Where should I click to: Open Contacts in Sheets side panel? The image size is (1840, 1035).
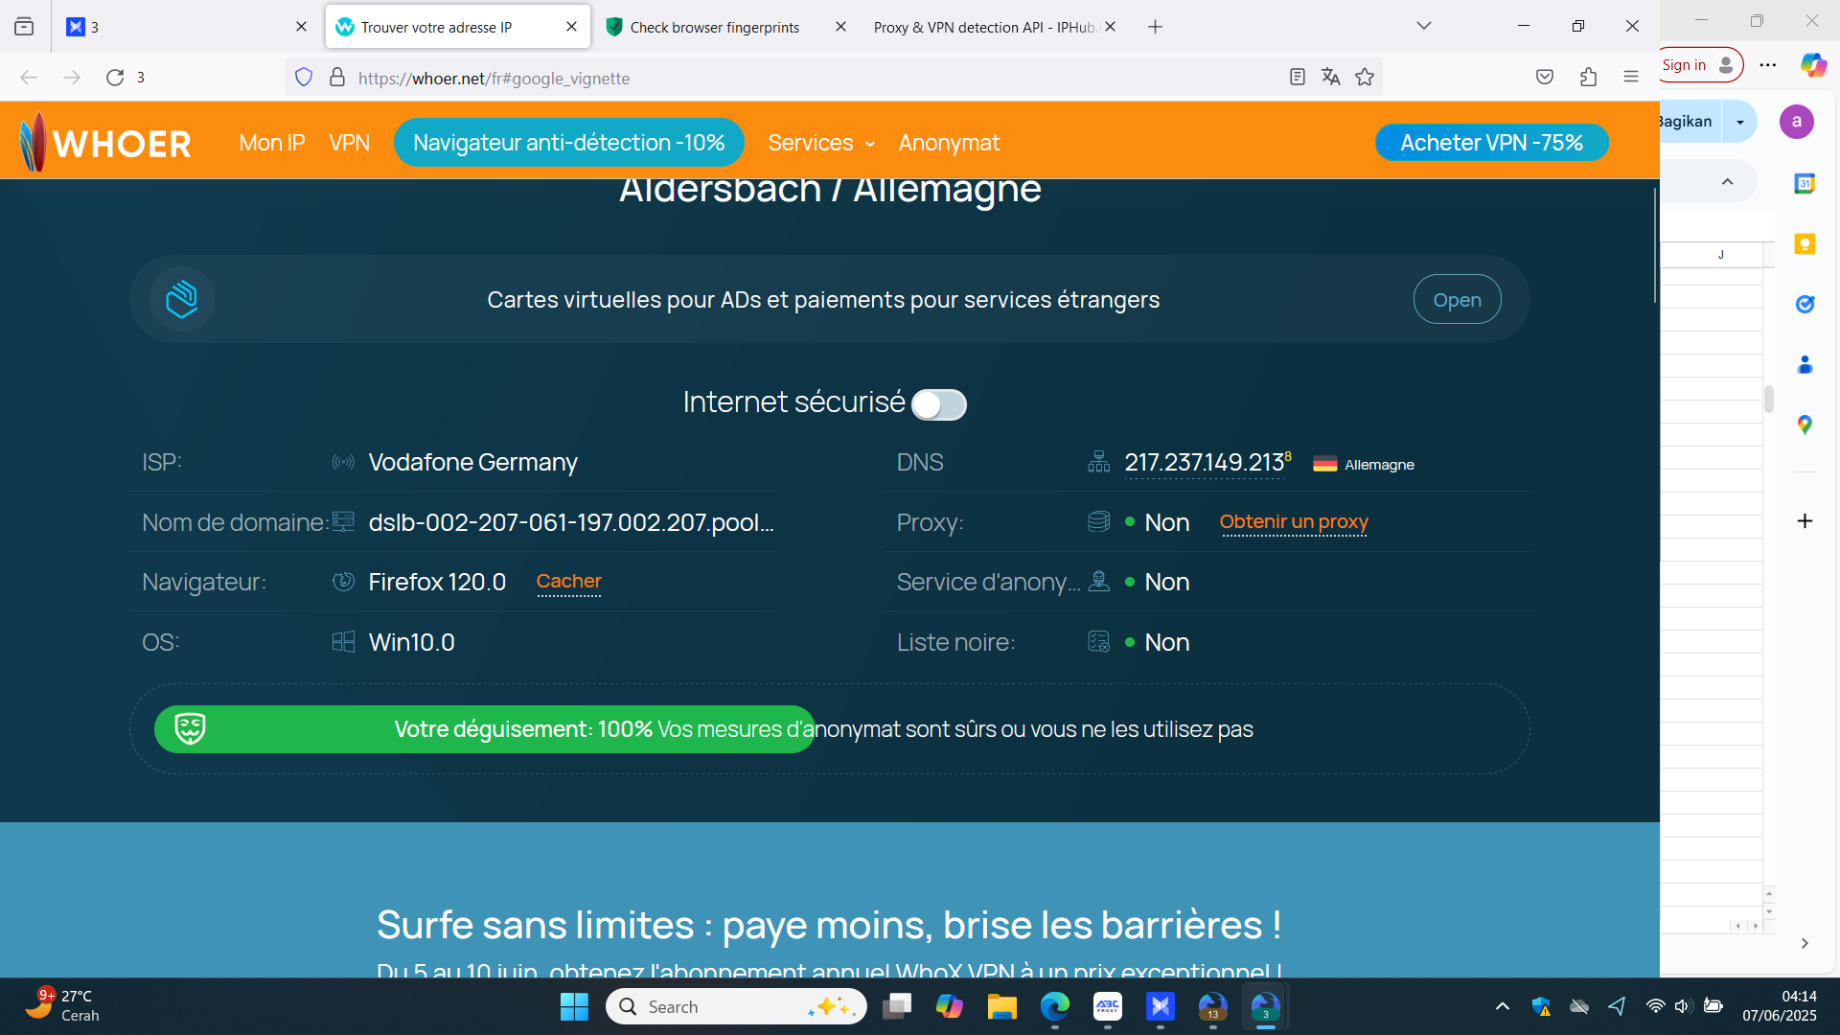point(1805,365)
